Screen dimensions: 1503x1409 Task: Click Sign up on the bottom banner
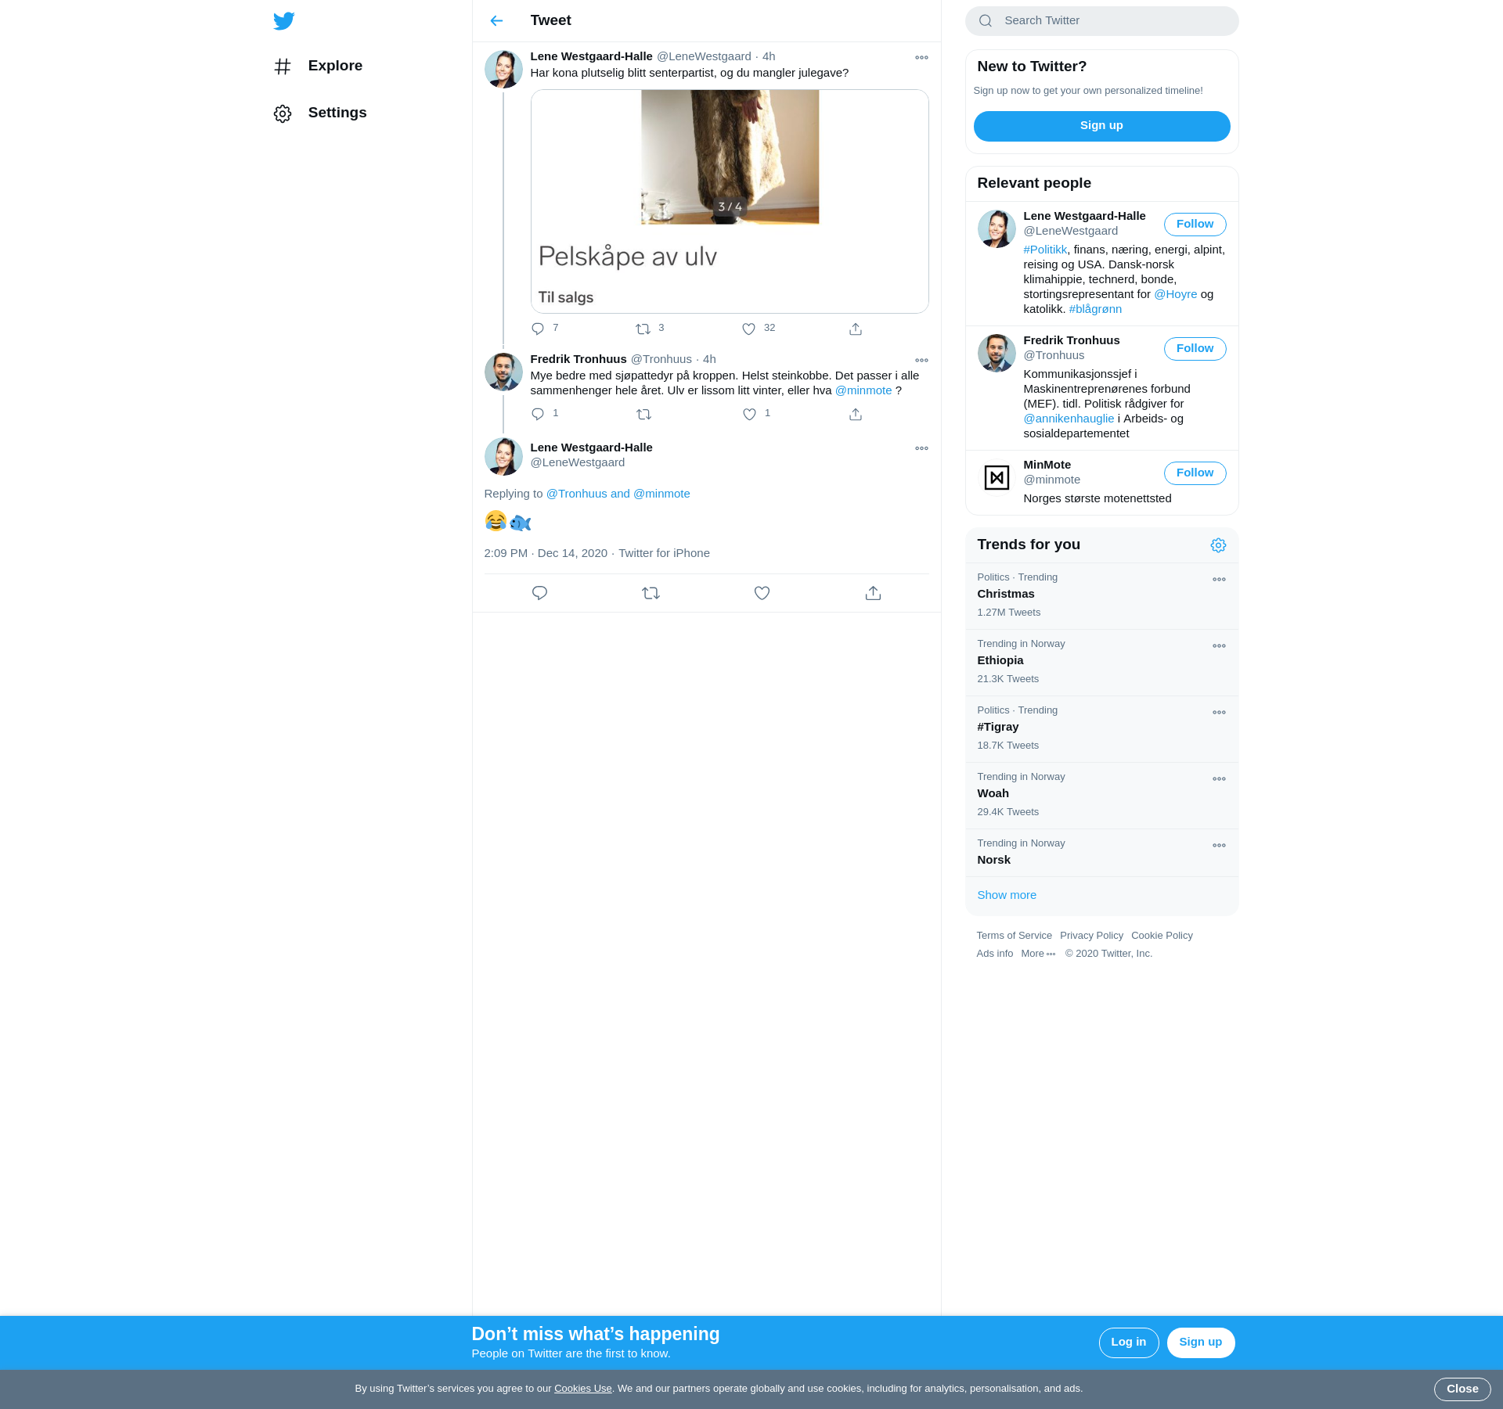click(1200, 1343)
